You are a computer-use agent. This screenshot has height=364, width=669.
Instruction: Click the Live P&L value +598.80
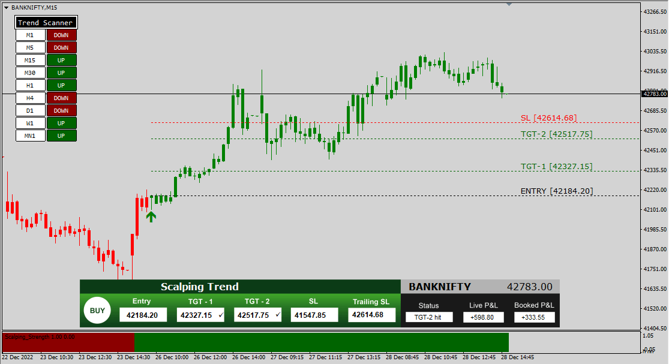pyautogui.click(x=484, y=317)
